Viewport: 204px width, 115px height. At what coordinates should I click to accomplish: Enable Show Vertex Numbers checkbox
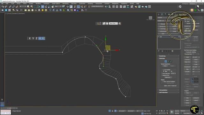pos(163,82)
